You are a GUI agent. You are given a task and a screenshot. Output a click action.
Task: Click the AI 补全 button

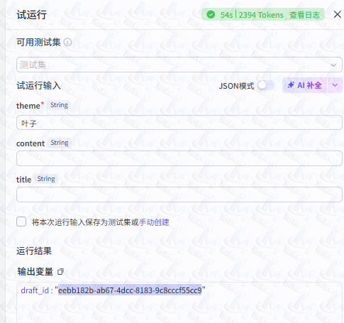304,85
